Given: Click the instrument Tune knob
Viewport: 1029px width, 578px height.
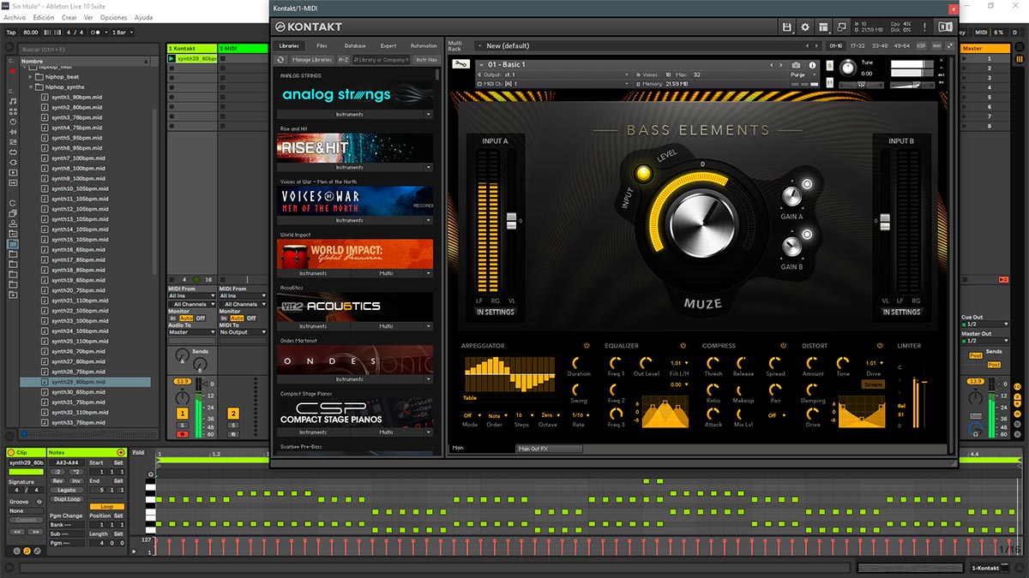Looking at the screenshot, I should [848, 68].
